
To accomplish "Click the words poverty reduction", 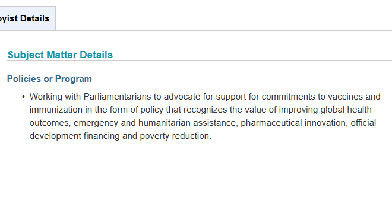I will coord(175,136).
